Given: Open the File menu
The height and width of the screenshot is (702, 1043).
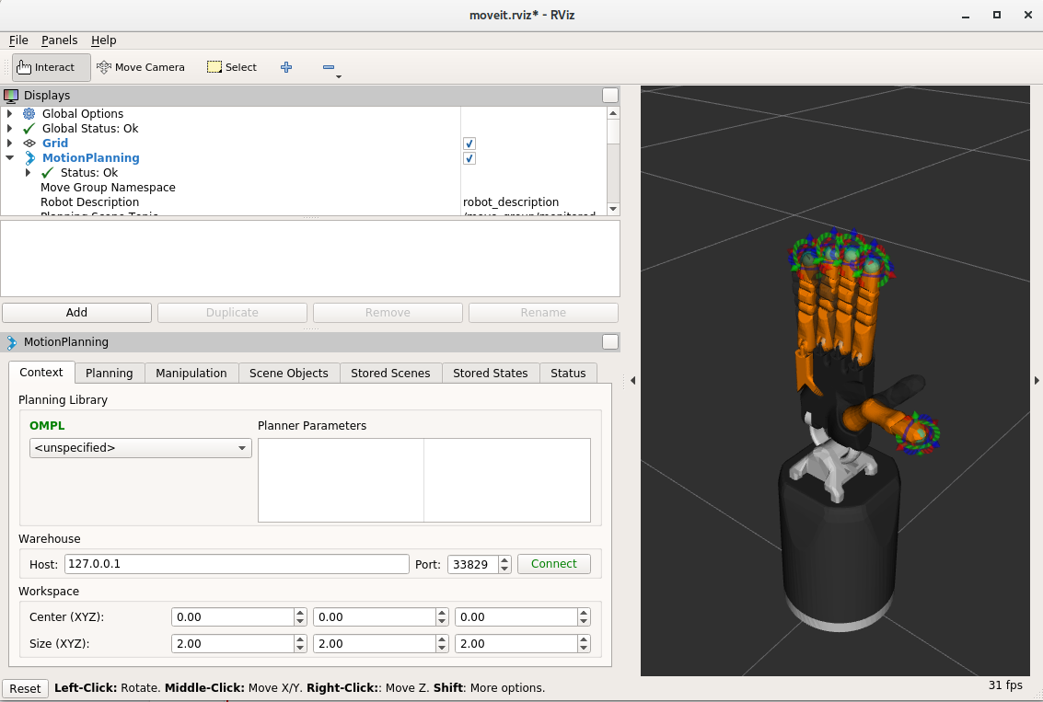Looking at the screenshot, I should click(18, 40).
